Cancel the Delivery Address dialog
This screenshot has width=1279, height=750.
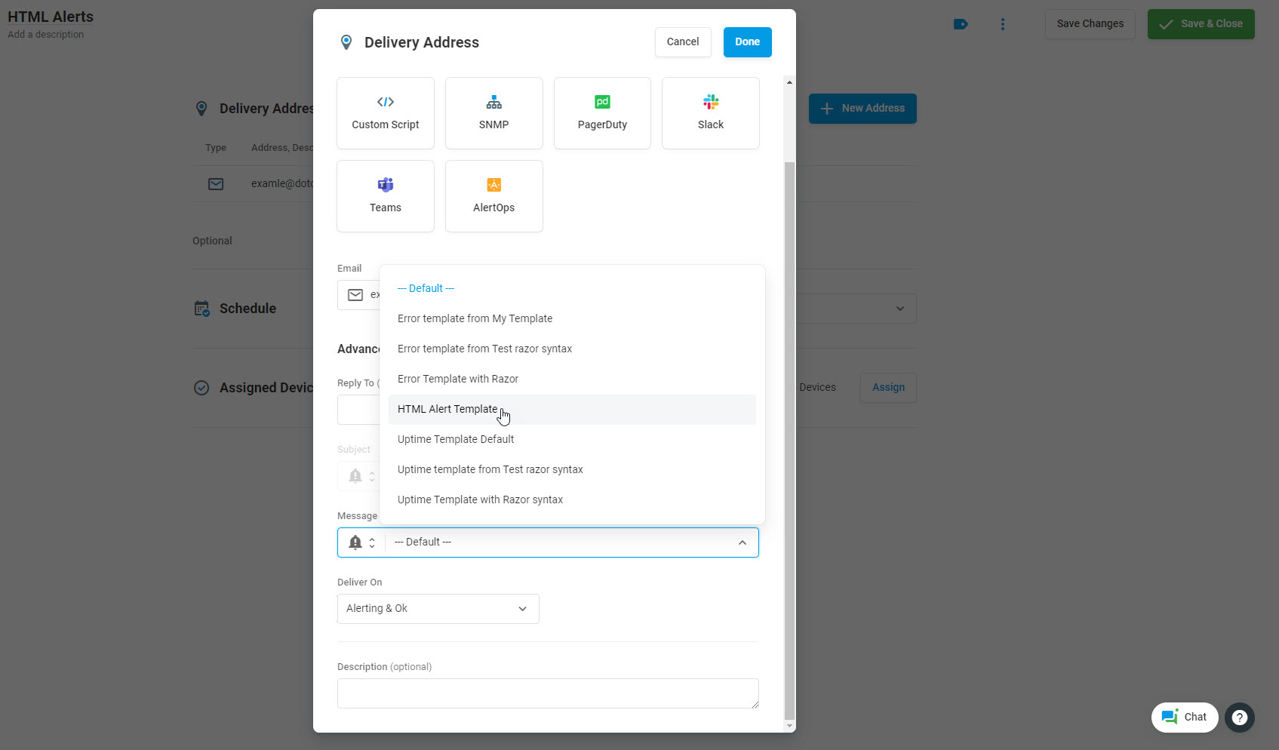682,42
